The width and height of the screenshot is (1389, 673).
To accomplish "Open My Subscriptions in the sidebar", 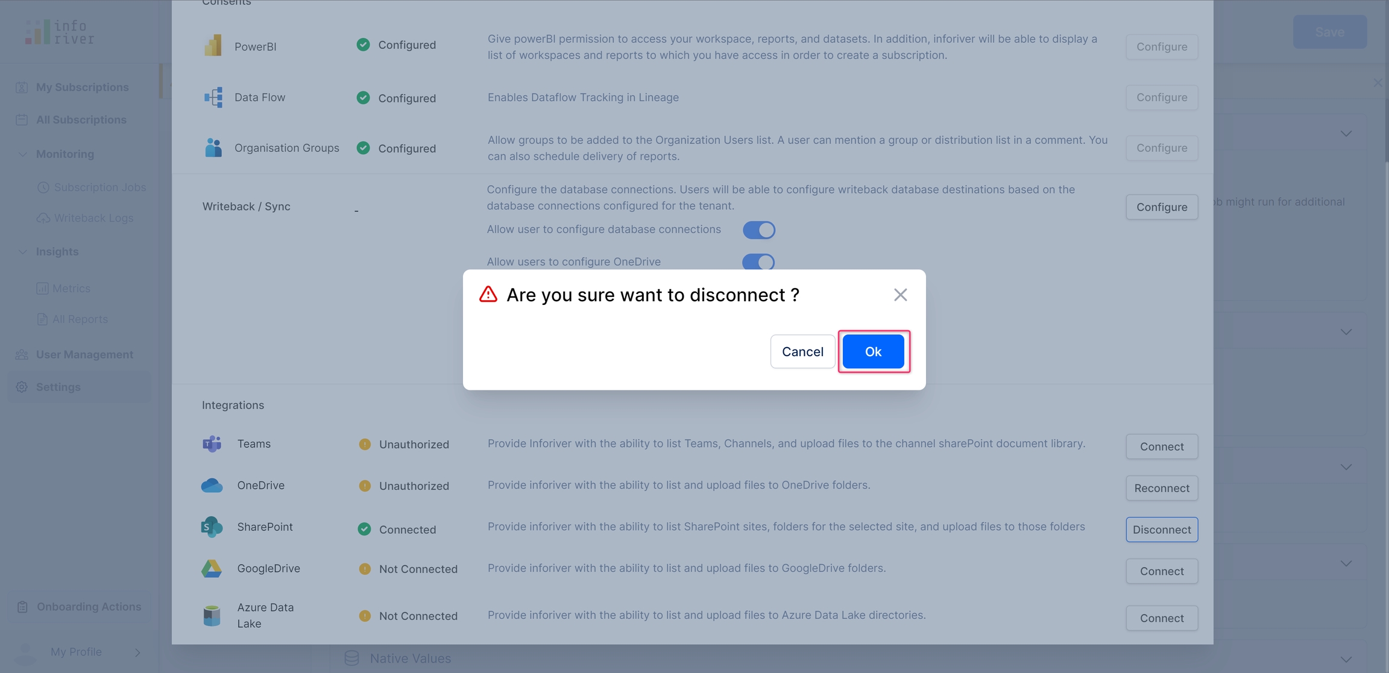I will tap(82, 87).
